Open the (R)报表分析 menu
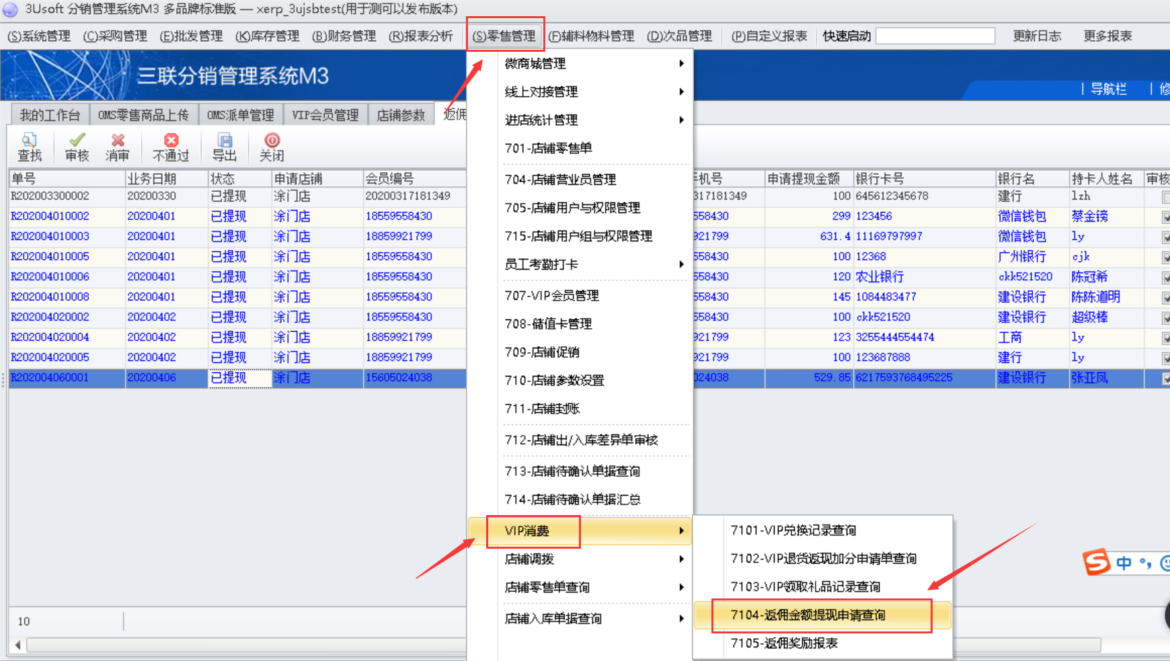Screen dimensions: 1170x661 (420, 36)
